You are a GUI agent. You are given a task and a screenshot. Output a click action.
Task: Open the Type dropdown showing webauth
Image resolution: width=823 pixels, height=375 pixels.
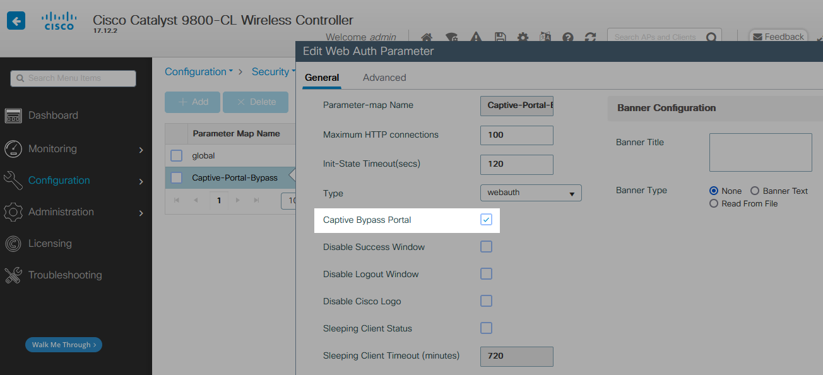(x=531, y=193)
